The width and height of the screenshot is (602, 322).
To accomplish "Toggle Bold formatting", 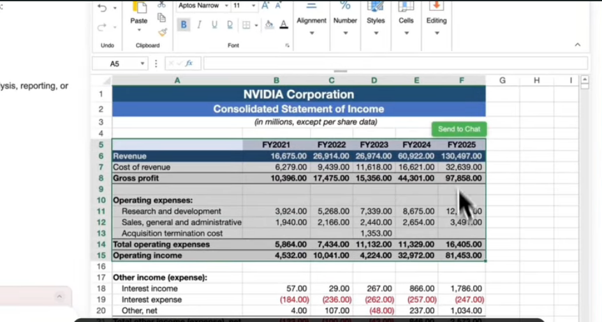I will coord(184,25).
